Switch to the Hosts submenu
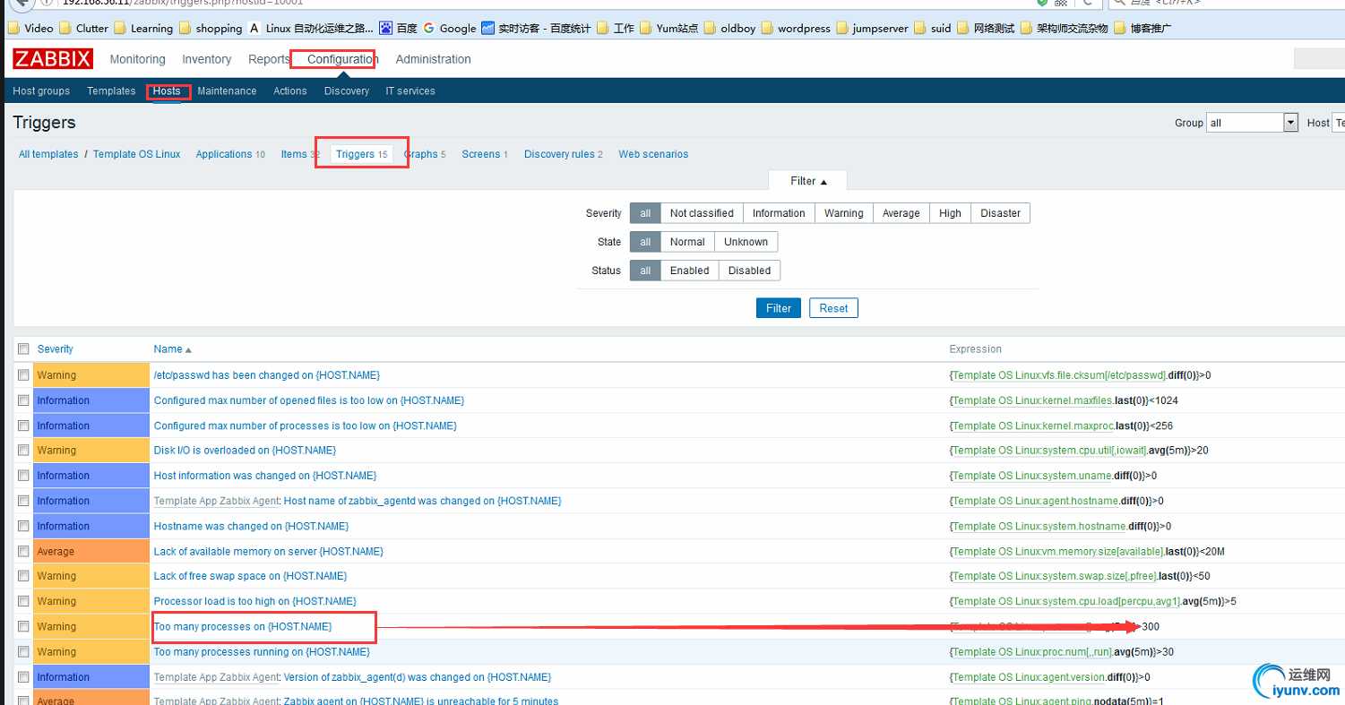1345x705 pixels. tap(167, 91)
